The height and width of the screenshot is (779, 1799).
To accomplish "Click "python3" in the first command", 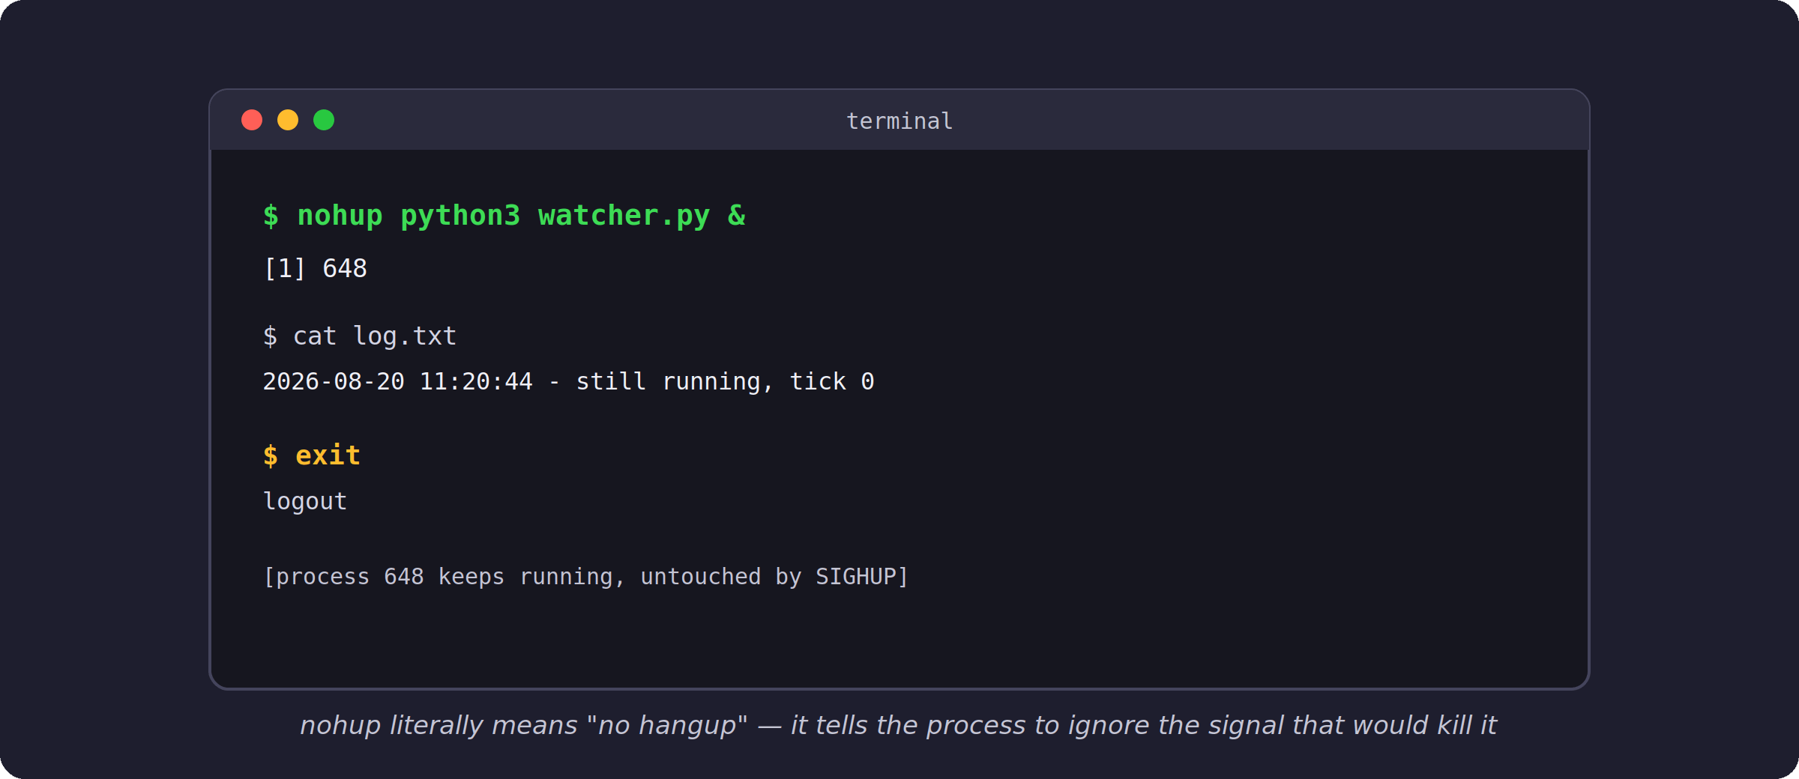I will point(460,216).
